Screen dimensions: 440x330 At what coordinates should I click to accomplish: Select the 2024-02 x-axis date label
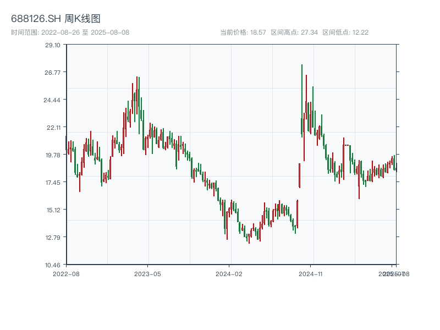pos(229,273)
